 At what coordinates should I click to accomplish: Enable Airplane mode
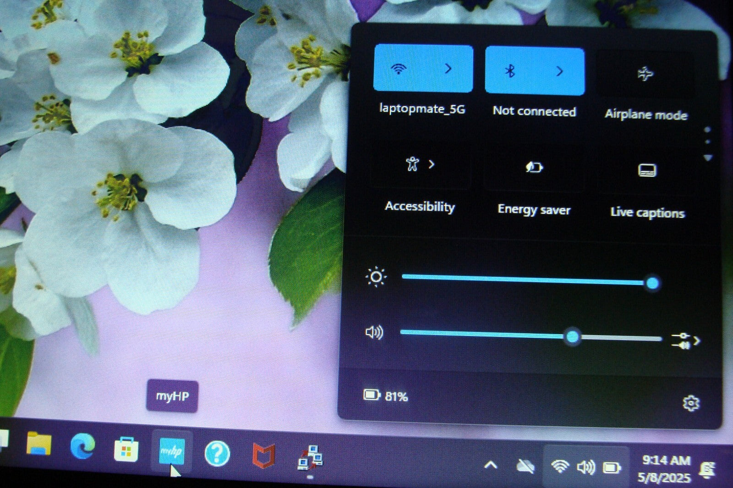point(645,74)
